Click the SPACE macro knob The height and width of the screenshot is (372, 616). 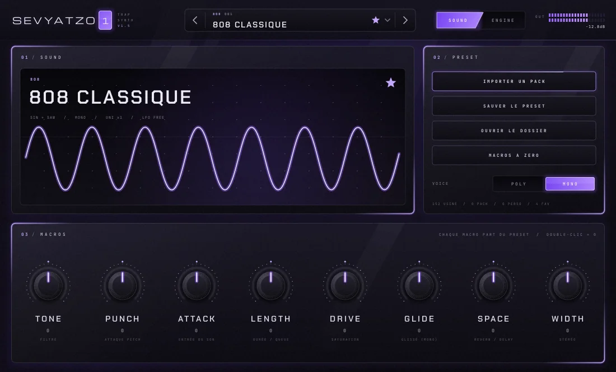click(x=493, y=285)
